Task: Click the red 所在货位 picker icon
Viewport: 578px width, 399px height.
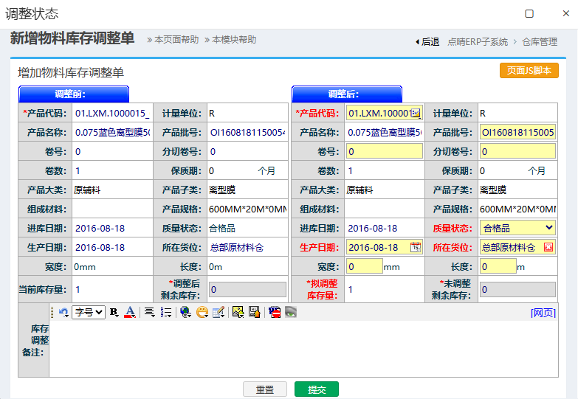Action: pyautogui.click(x=548, y=247)
